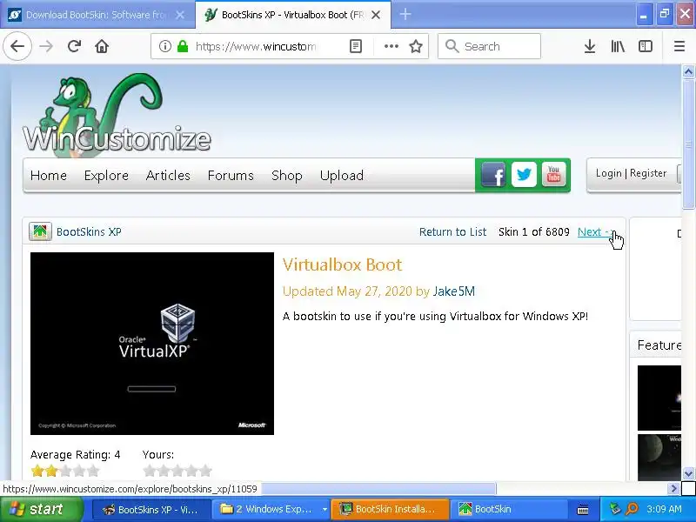Click the WinCustomize gecko logo
This screenshot has width=696, height=522.
pos(117,115)
